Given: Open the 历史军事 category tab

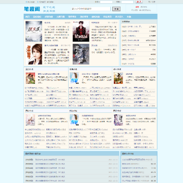Looking at the screenshot, I should [x=84, y=17].
